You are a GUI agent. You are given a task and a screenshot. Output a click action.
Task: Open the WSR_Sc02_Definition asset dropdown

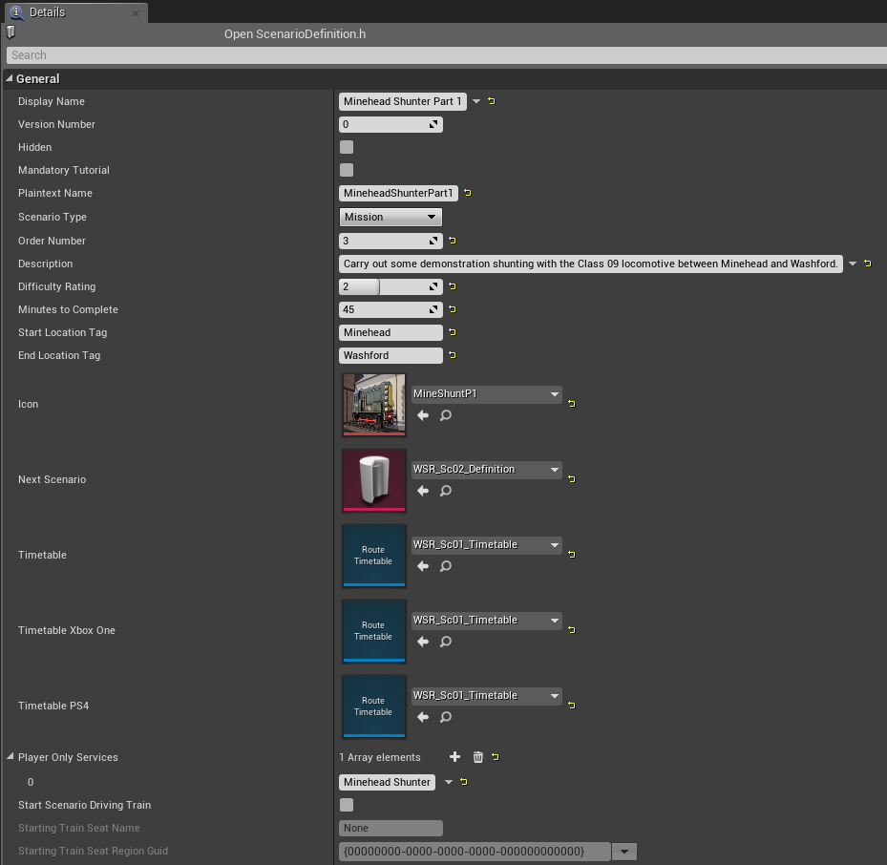pyautogui.click(x=487, y=470)
